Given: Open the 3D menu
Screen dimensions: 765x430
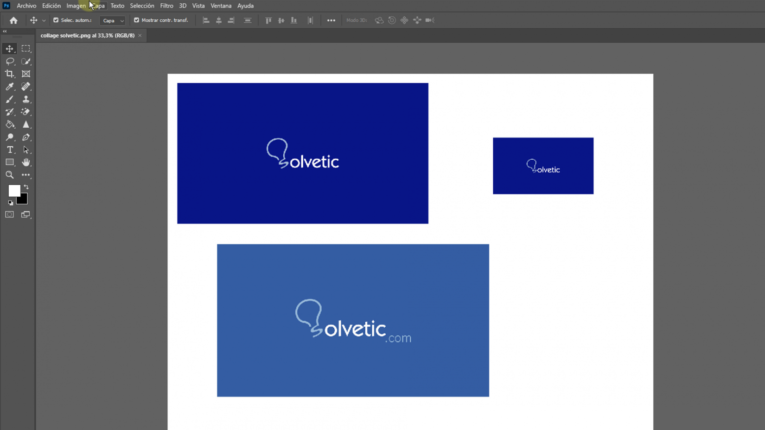Looking at the screenshot, I should click(x=183, y=6).
